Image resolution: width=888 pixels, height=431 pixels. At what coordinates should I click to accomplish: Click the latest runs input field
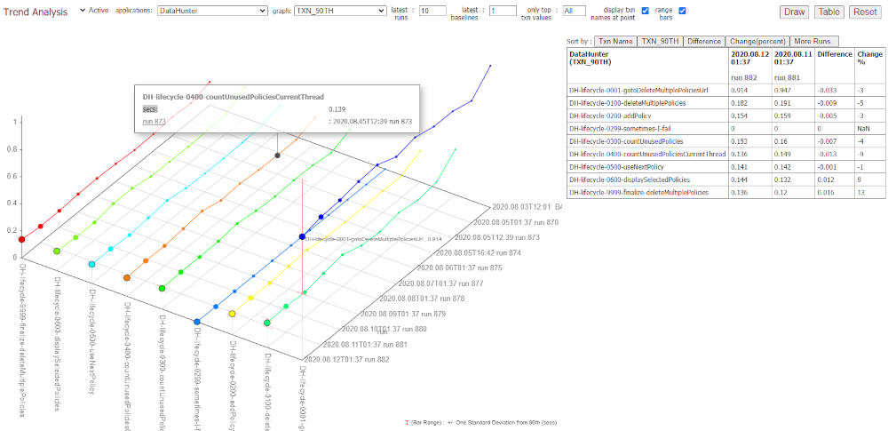click(432, 11)
